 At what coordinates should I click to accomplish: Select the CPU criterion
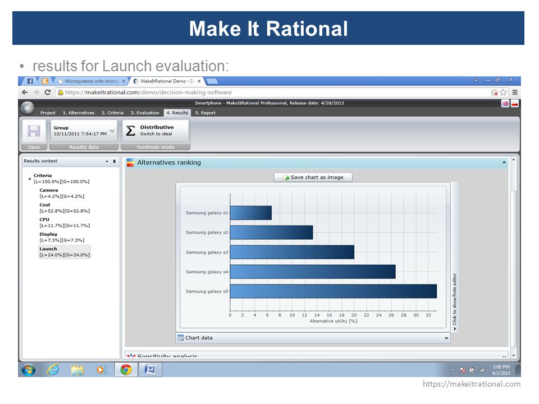coord(65,223)
